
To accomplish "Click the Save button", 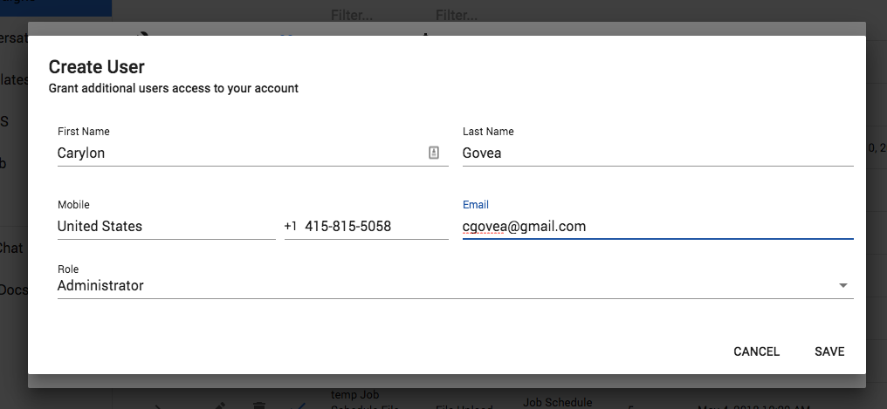I will tap(829, 351).
